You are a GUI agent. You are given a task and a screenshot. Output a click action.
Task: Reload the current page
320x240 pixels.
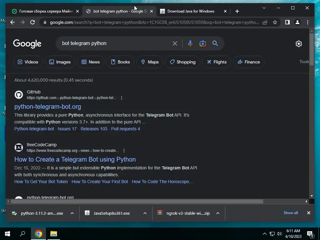[32, 22]
